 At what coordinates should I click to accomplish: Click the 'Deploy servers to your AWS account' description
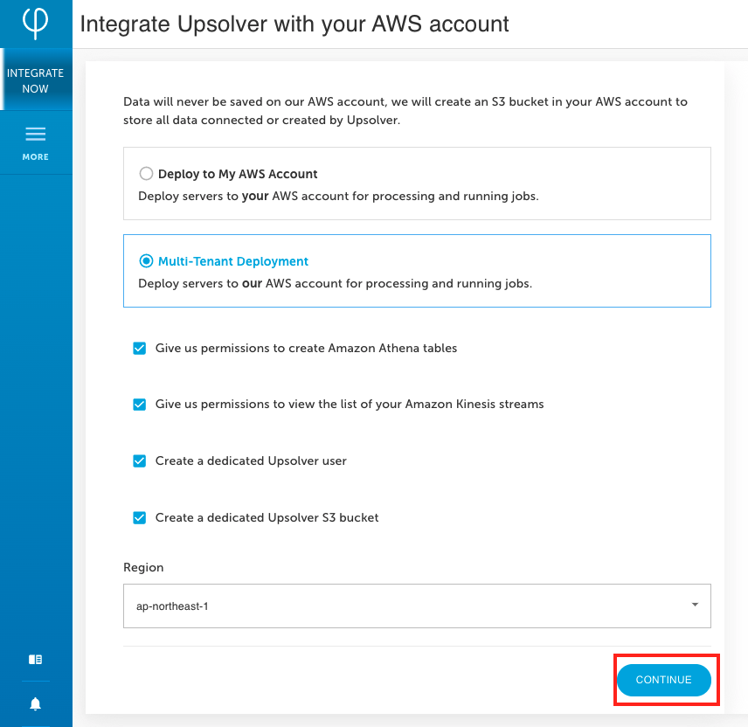tap(338, 196)
